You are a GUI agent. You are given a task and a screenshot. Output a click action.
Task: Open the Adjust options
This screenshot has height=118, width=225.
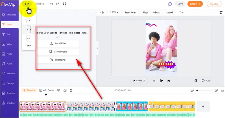[x=156, y=13]
